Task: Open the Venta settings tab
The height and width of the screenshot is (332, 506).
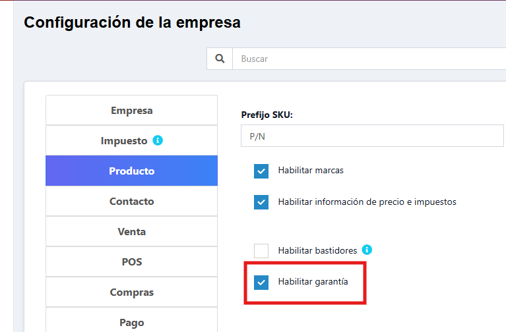Action: [x=131, y=232]
